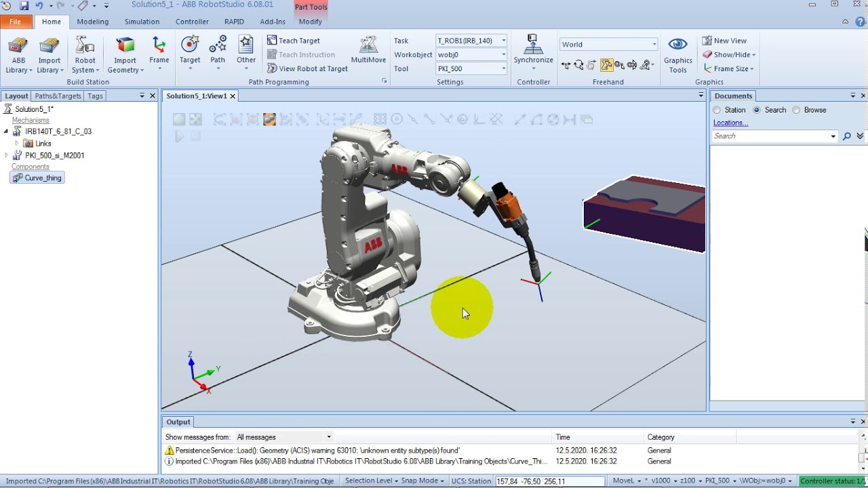Open the Frame Size dropdown
This screenshot has height=488, width=868.
click(x=729, y=68)
